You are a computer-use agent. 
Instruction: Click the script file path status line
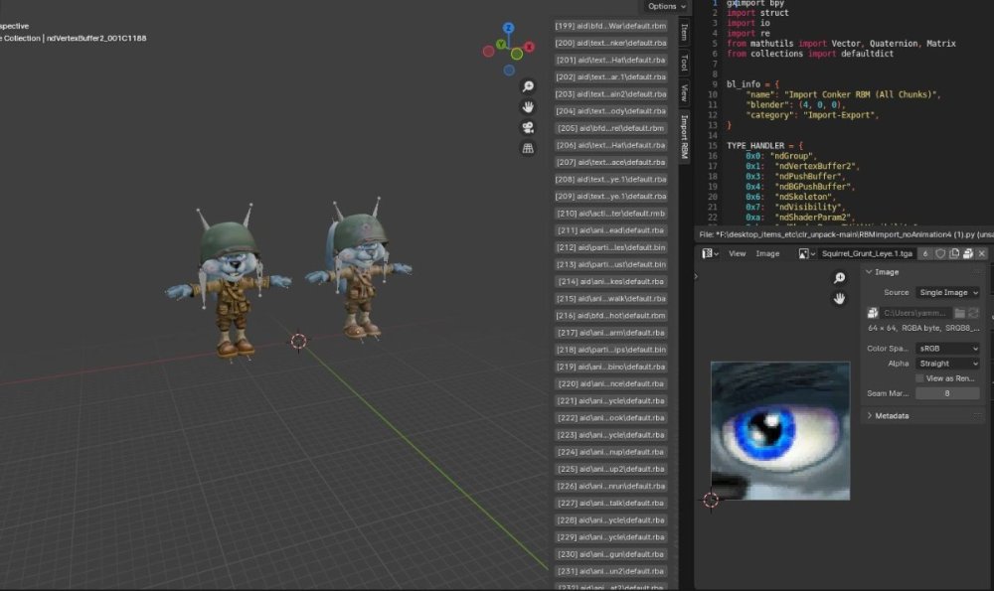[846, 234]
